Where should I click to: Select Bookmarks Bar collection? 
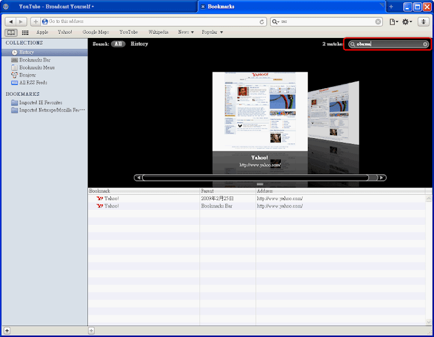45,60
